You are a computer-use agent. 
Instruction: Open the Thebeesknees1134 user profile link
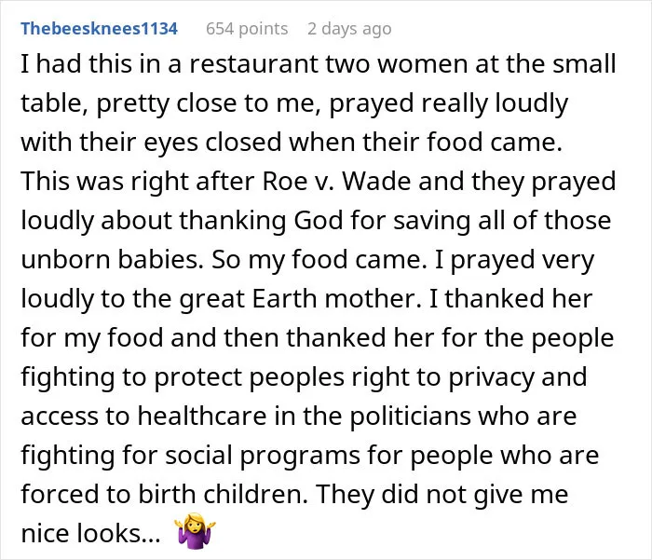point(99,29)
